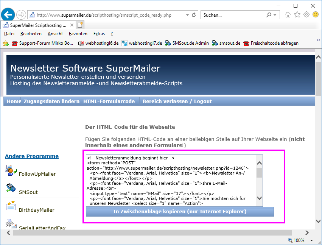Click textarea scrollbar up arrow
Viewport: 322px width, 245px height.
pyautogui.click(x=259, y=163)
